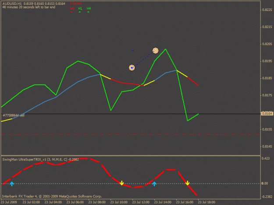Click the 0.8215 price axis label
Screen dimensions: 274x205
pos(267,27)
